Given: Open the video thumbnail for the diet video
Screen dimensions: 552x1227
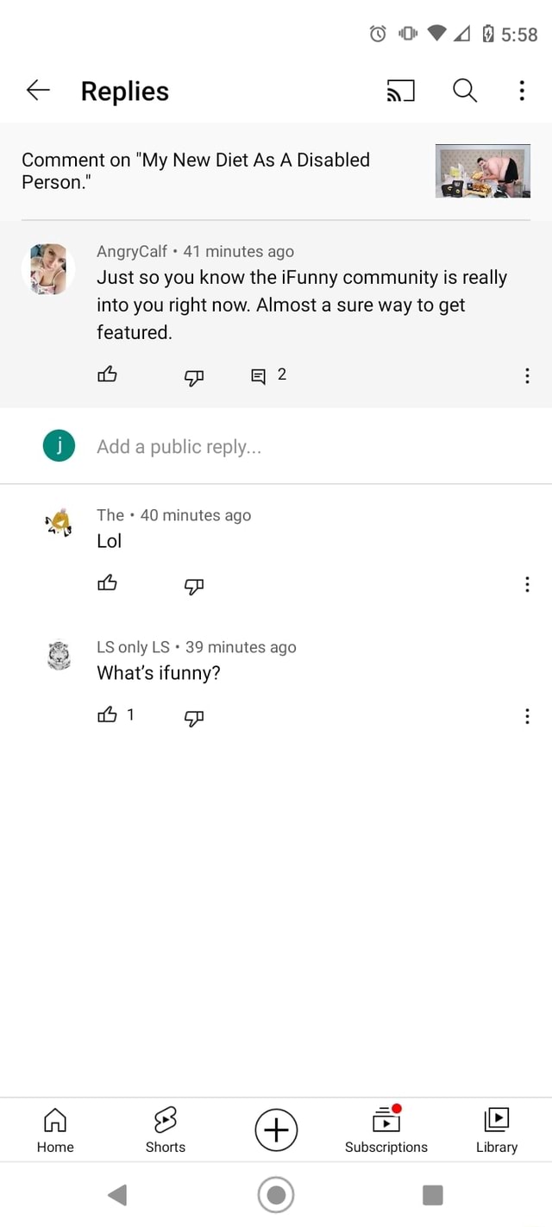Looking at the screenshot, I should [482, 170].
